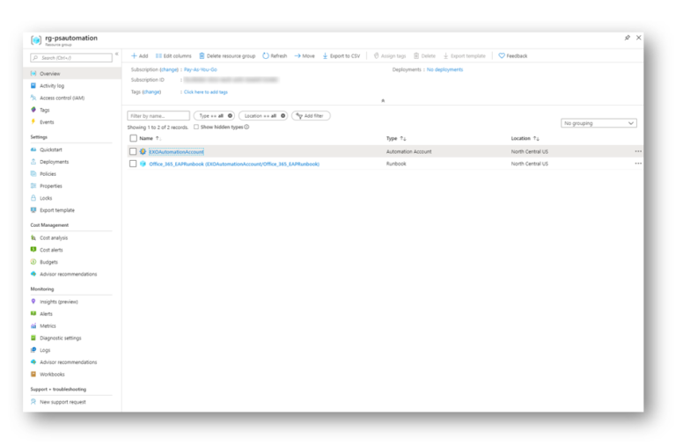Image resolution: width=676 pixels, height=445 pixels.
Task: Click here to add tags link
Action: [206, 91]
